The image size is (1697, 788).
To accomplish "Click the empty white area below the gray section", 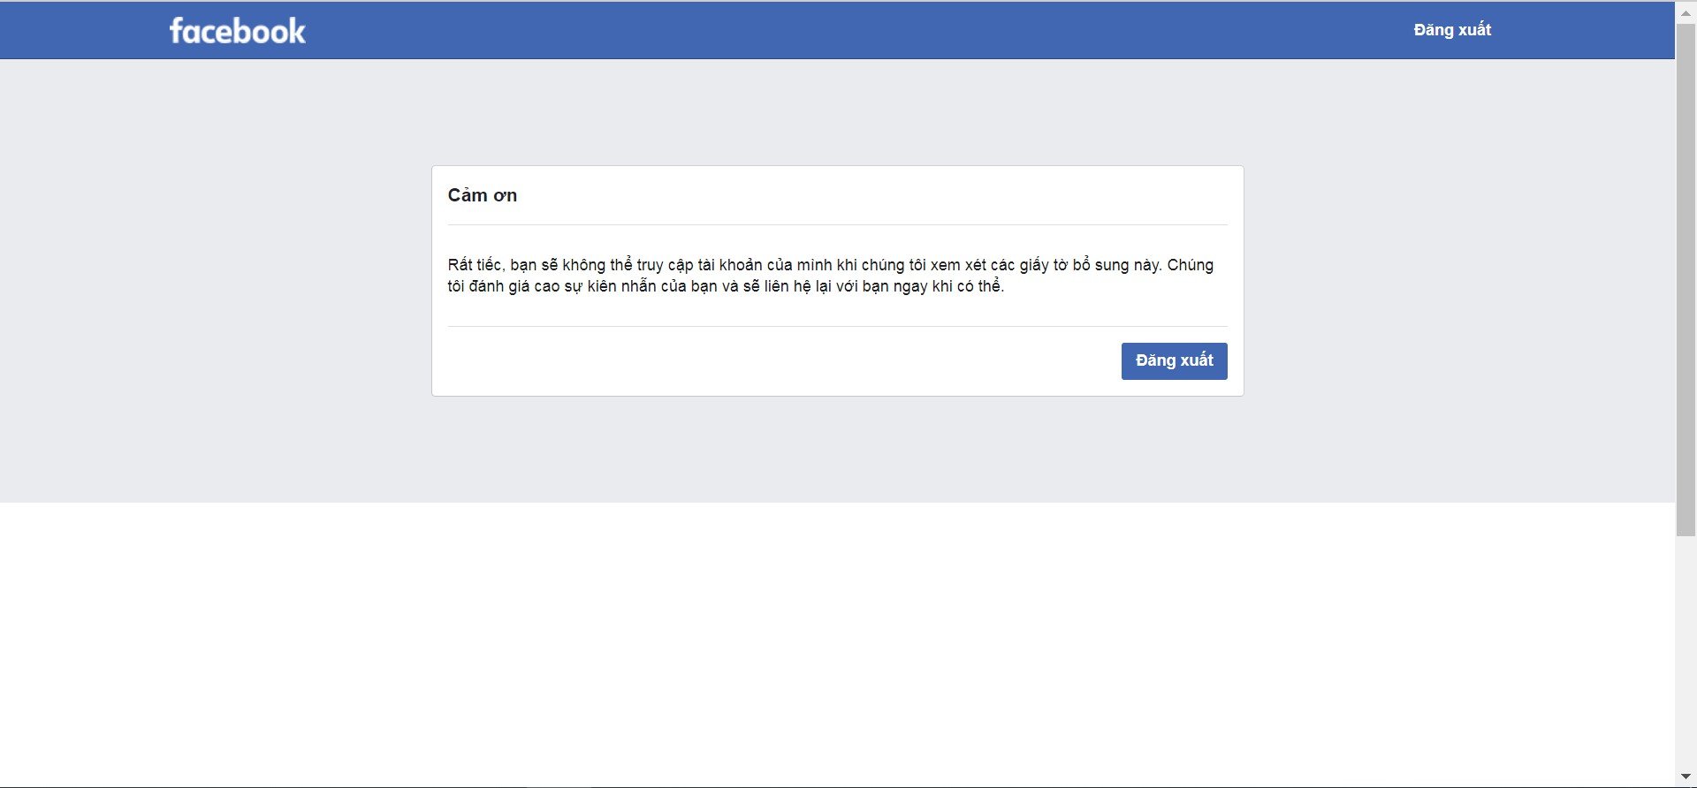I will [x=837, y=643].
